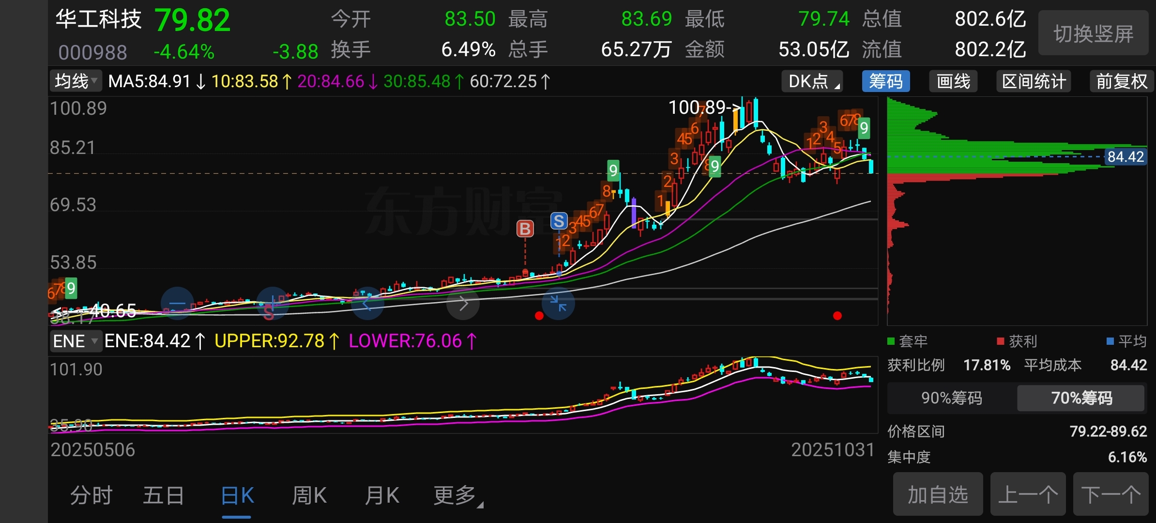Select the 90%筹码 option

pyautogui.click(x=951, y=398)
